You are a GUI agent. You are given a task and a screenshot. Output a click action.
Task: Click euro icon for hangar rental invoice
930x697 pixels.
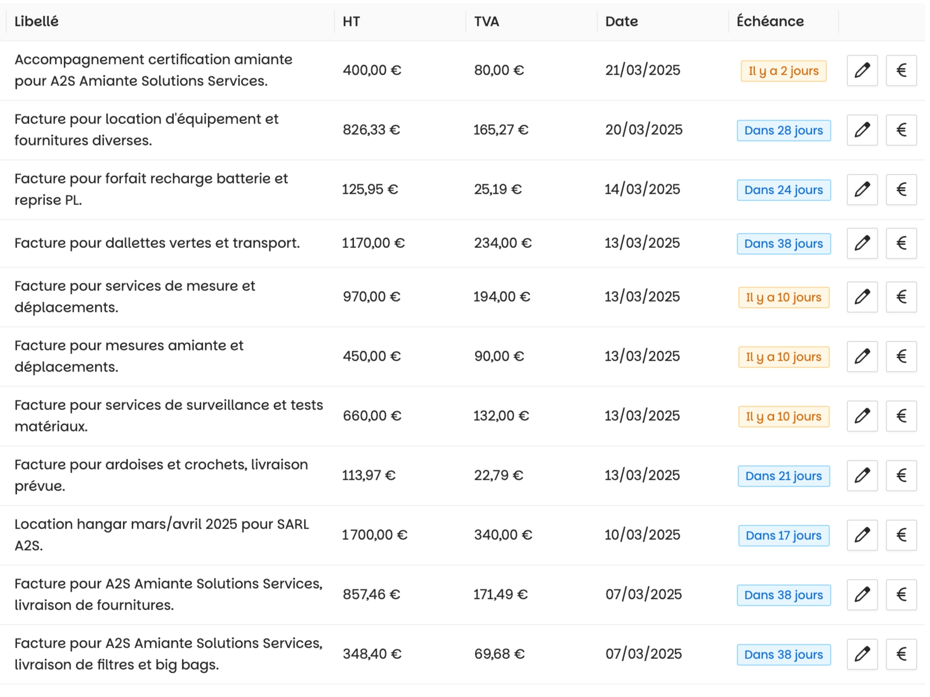[x=901, y=535]
